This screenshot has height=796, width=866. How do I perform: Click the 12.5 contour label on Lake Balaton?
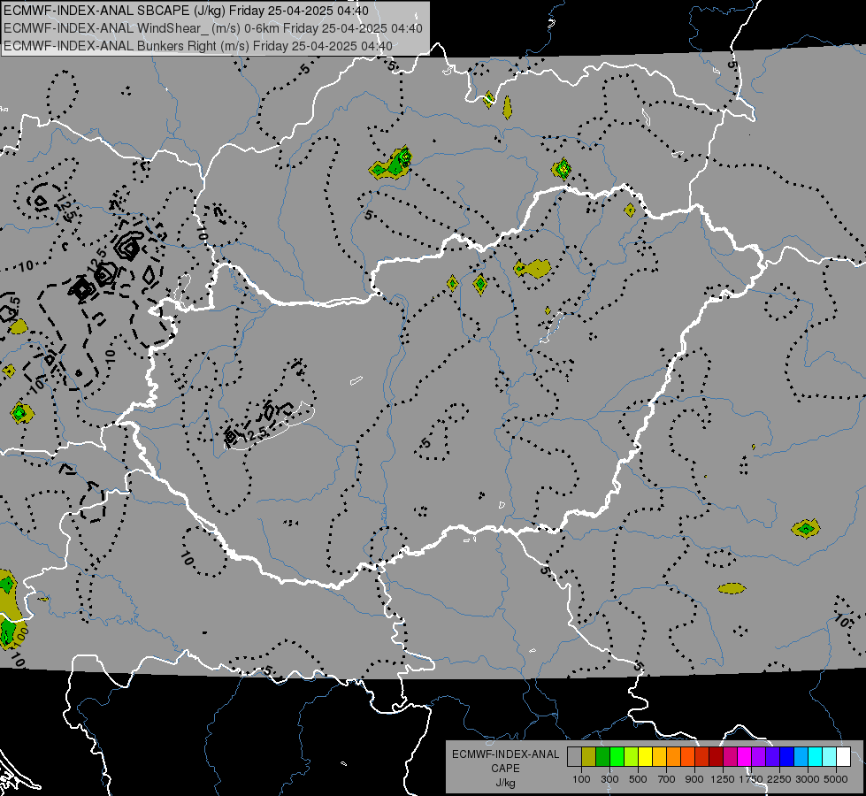[254, 435]
